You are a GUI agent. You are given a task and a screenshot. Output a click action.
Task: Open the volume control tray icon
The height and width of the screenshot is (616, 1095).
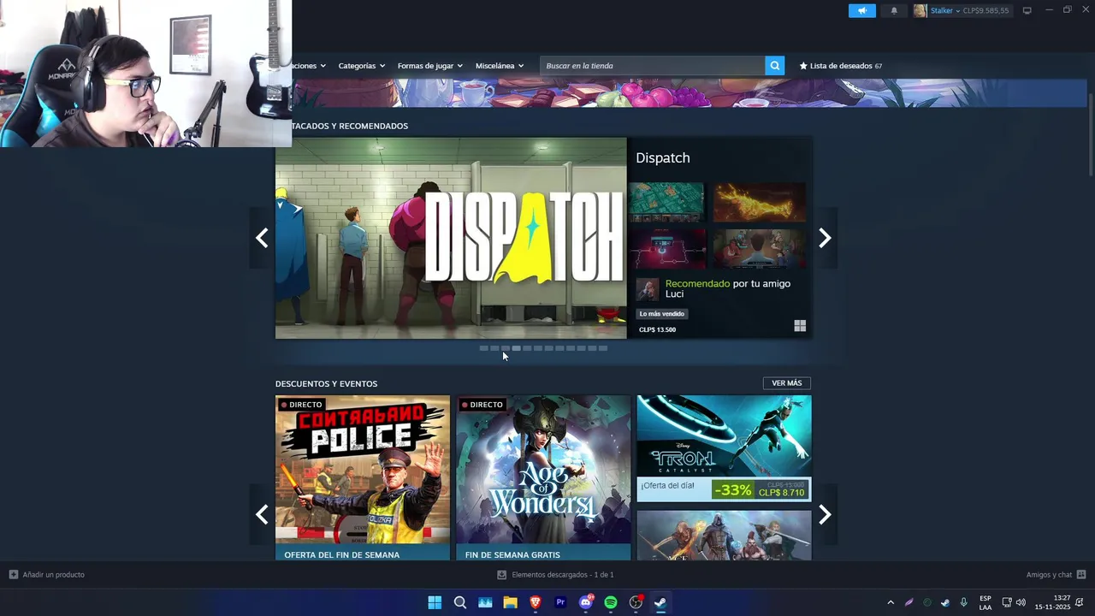[1021, 602]
